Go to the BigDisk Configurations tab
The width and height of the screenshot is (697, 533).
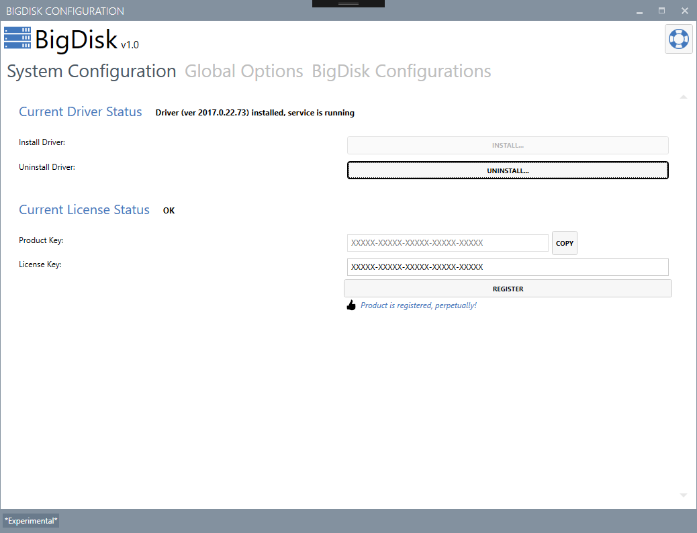[401, 71]
